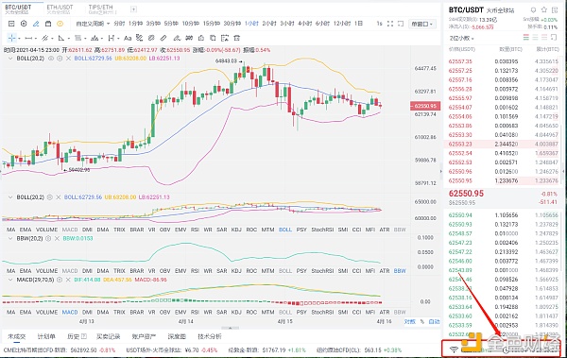
Task: Click the order book popout icon
Action: click(x=554, y=38)
